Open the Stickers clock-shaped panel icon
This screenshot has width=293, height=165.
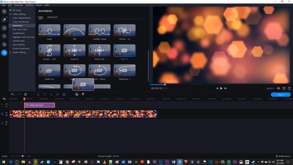click(x=4, y=44)
